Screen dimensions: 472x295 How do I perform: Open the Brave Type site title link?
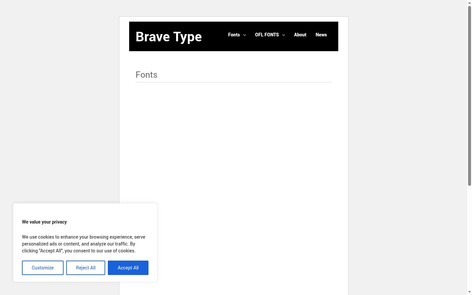click(168, 37)
